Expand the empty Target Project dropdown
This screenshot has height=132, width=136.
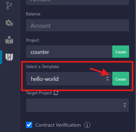[78, 105]
